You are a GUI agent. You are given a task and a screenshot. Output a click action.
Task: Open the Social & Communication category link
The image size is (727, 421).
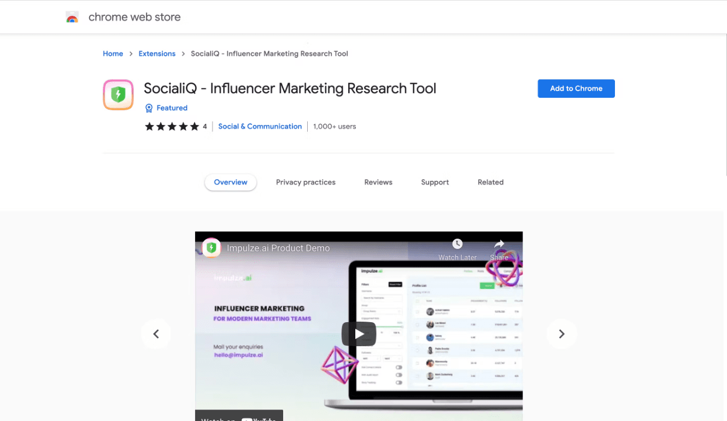point(260,126)
